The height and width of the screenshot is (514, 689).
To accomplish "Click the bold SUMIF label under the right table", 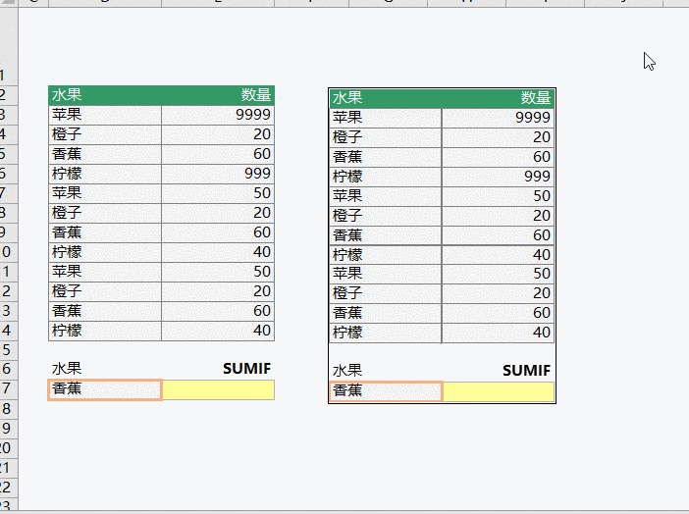I will point(526,371).
